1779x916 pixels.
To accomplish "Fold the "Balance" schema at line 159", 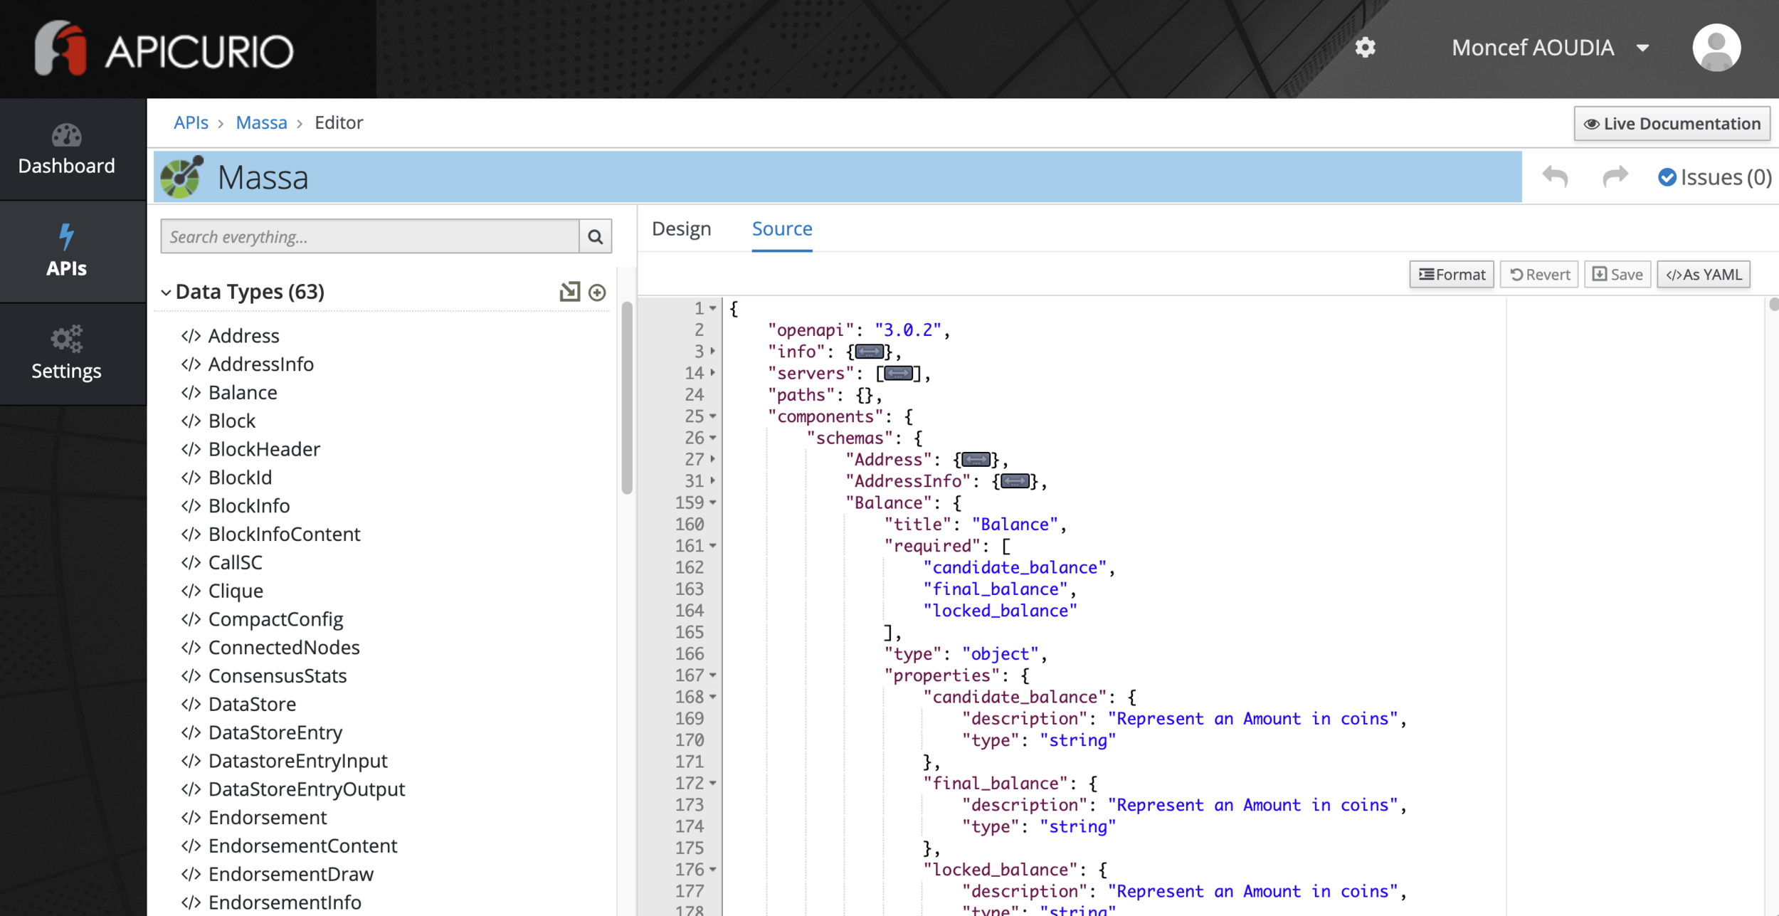I will [712, 502].
